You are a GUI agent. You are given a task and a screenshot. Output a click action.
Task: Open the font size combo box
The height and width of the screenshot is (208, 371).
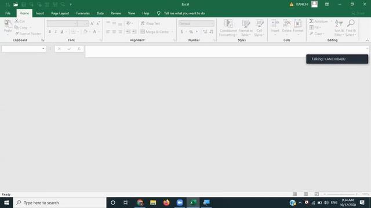(83, 23)
